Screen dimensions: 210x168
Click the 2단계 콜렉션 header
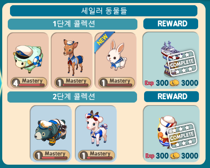pos(72,97)
